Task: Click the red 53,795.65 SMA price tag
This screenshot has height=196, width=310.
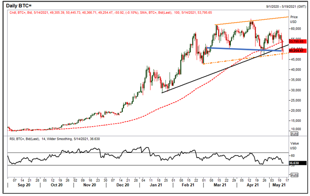Action: point(298,41)
